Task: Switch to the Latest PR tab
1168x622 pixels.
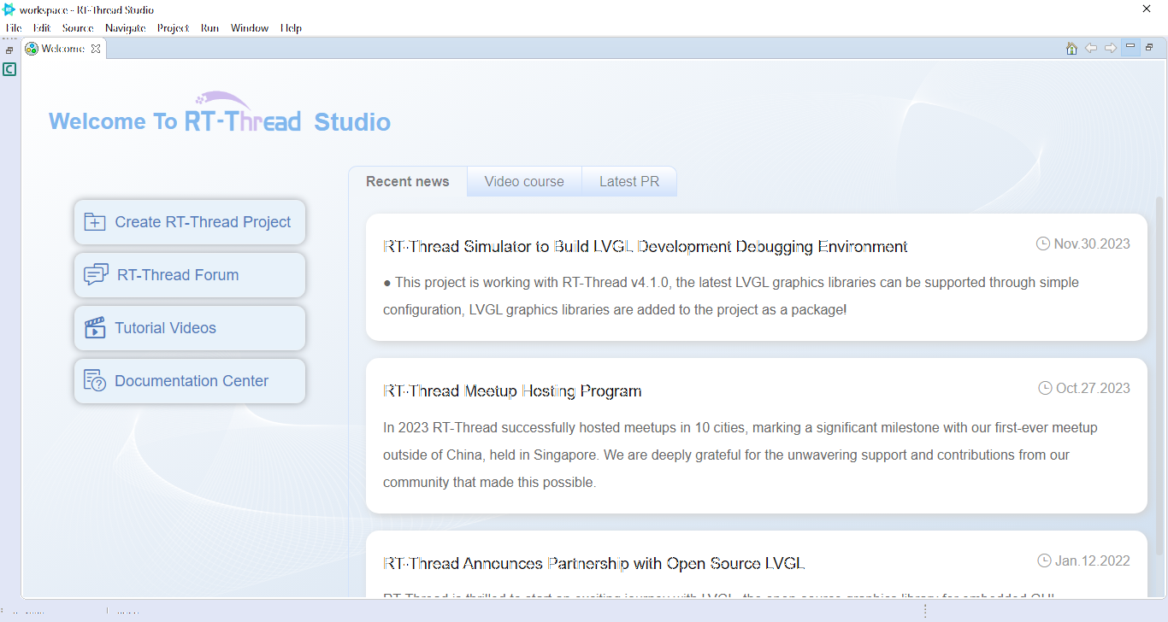Action: pos(629,181)
